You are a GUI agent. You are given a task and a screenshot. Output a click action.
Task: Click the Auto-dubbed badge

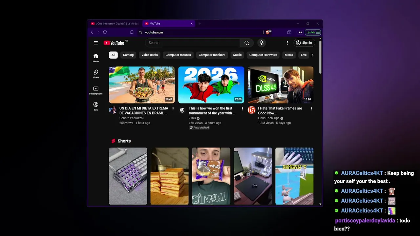click(199, 128)
